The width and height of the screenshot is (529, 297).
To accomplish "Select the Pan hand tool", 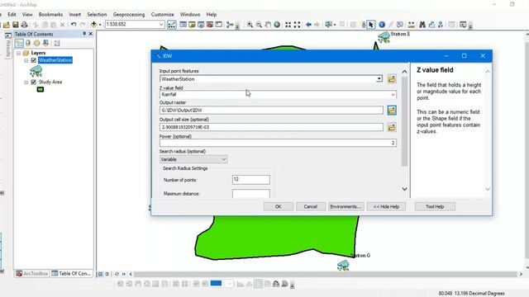I will [268, 25].
